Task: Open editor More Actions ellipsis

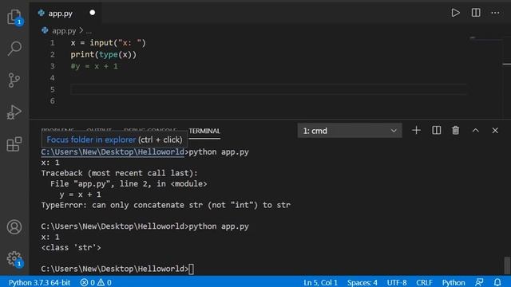Action: [495, 13]
